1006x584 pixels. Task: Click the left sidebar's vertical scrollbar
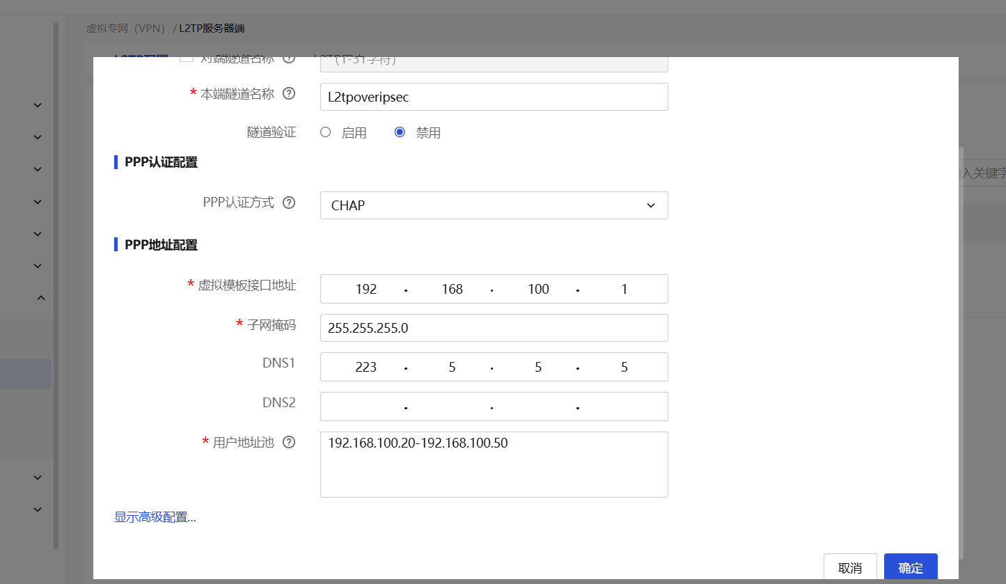coord(56,285)
